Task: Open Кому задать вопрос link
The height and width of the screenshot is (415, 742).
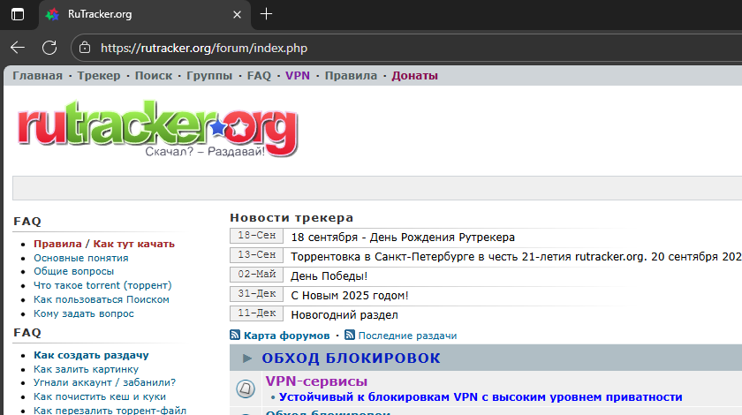Action: [84, 313]
